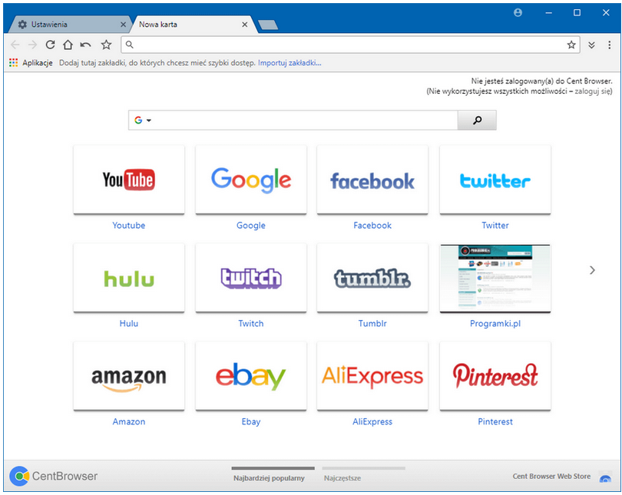This screenshot has height=495, width=622.
Task: Click the Importuj zakładki link
Action: coord(289,63)
